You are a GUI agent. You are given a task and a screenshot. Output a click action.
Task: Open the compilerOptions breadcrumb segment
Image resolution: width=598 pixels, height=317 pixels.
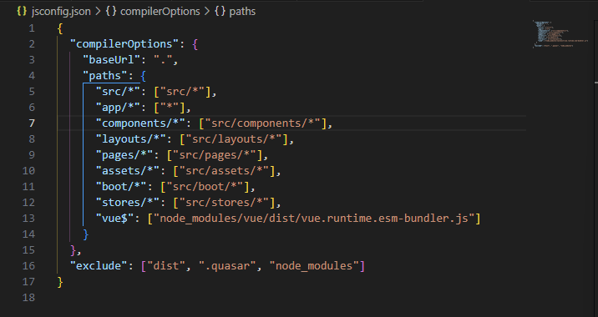click(x=160, y=12)
